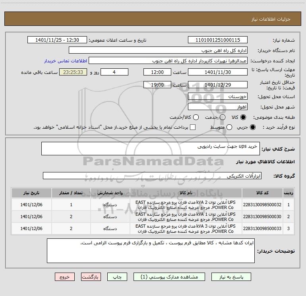Click the price validity time 19:00 field
This screenshot has height=296, width=306.
click(x=157, y=85)
